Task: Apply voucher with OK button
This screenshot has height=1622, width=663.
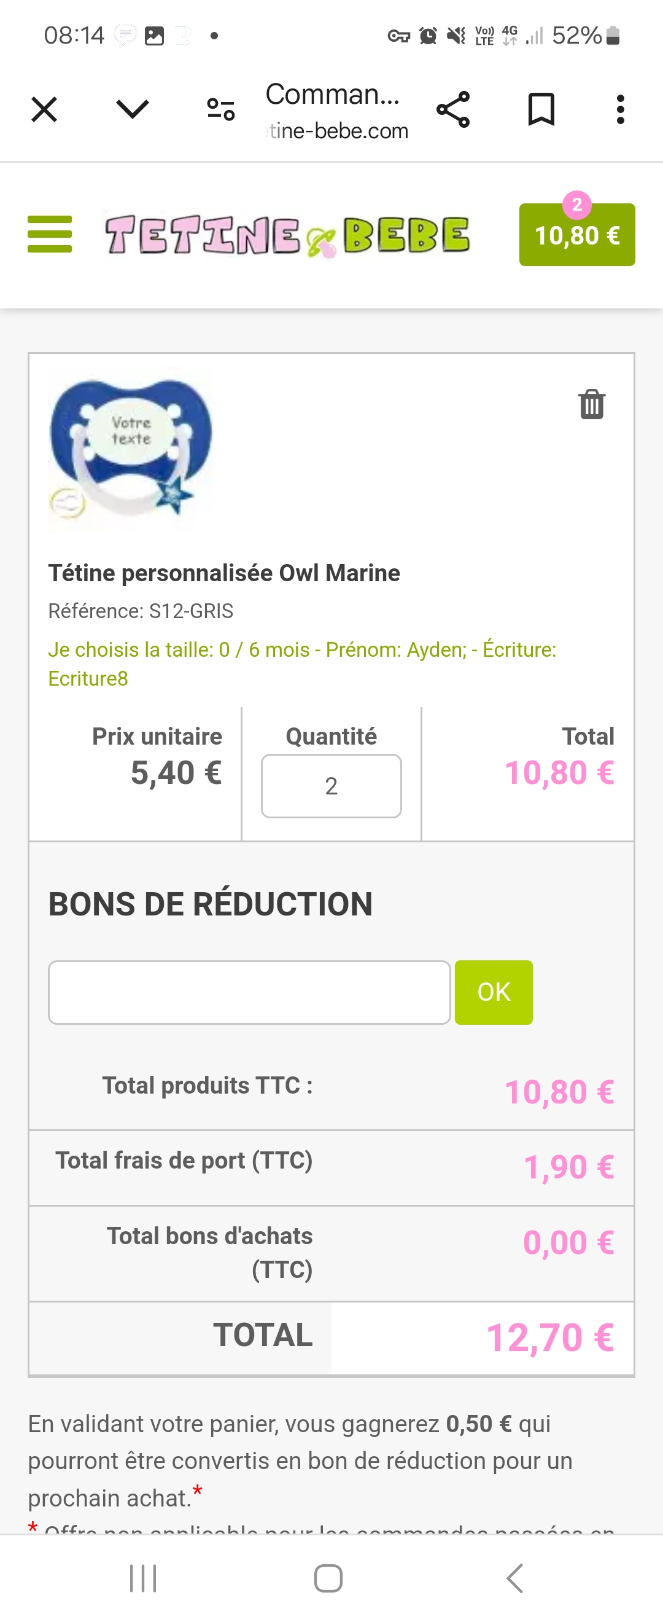Action: 493,992
